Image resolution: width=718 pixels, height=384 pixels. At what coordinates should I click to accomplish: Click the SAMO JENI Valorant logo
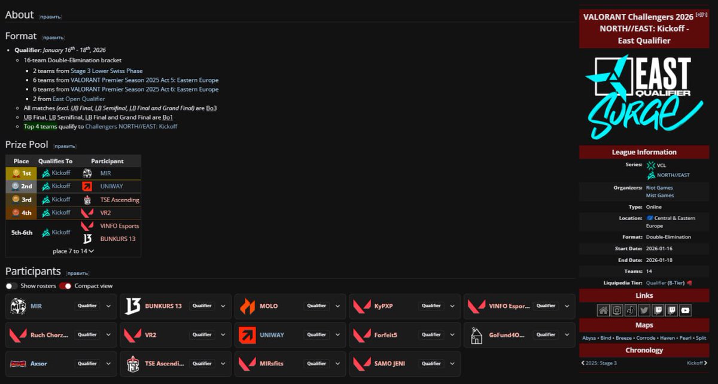point(362,364)
